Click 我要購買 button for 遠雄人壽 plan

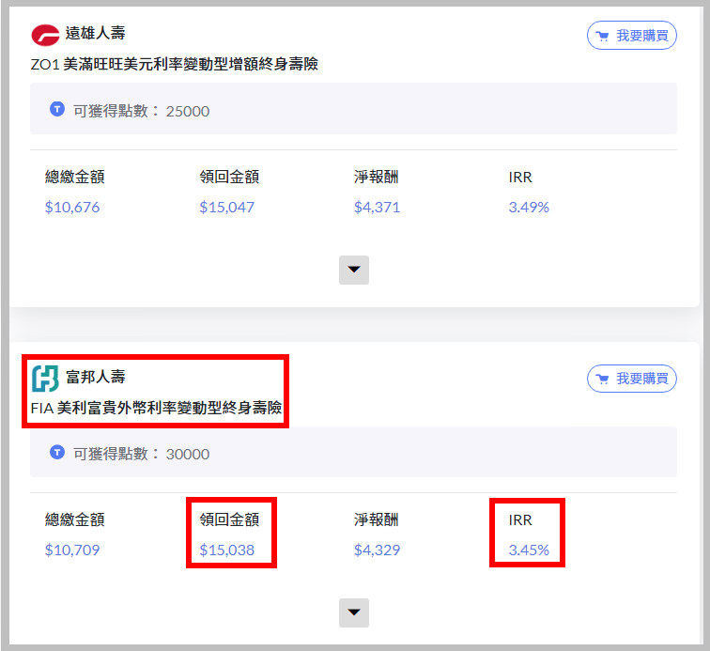pyautogui.click(x=632, y=36)
